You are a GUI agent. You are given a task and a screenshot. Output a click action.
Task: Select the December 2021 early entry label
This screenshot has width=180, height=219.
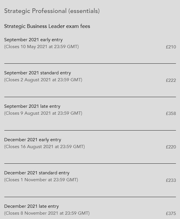pos(33,140)
